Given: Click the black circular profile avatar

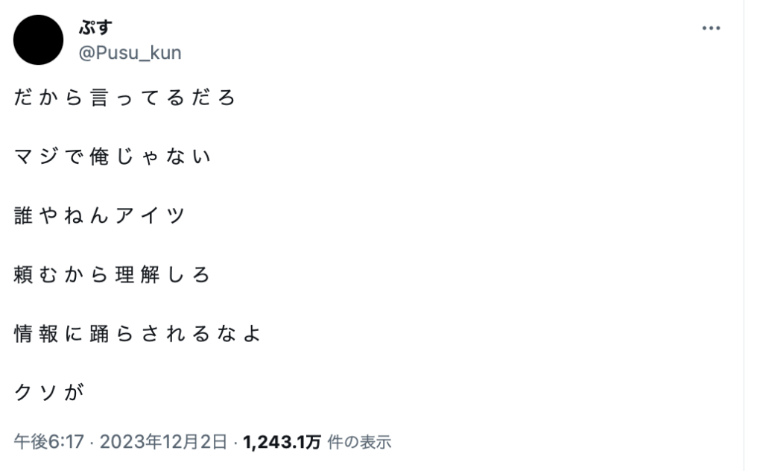Looking at the screenshot, I should pos(39,39).
